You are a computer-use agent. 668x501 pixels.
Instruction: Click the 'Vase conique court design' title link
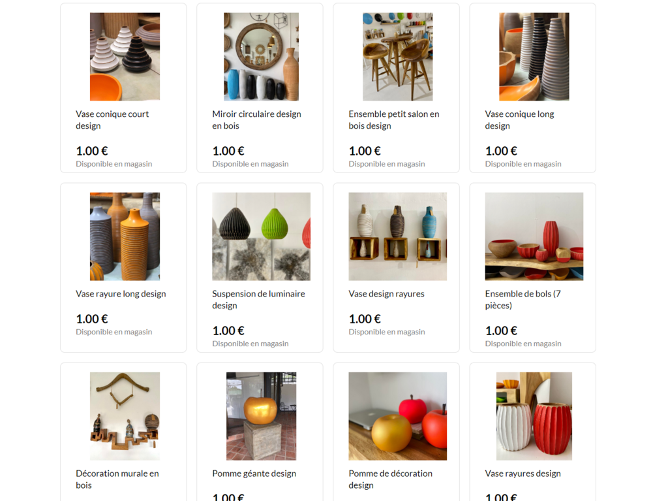pos(112,120)
